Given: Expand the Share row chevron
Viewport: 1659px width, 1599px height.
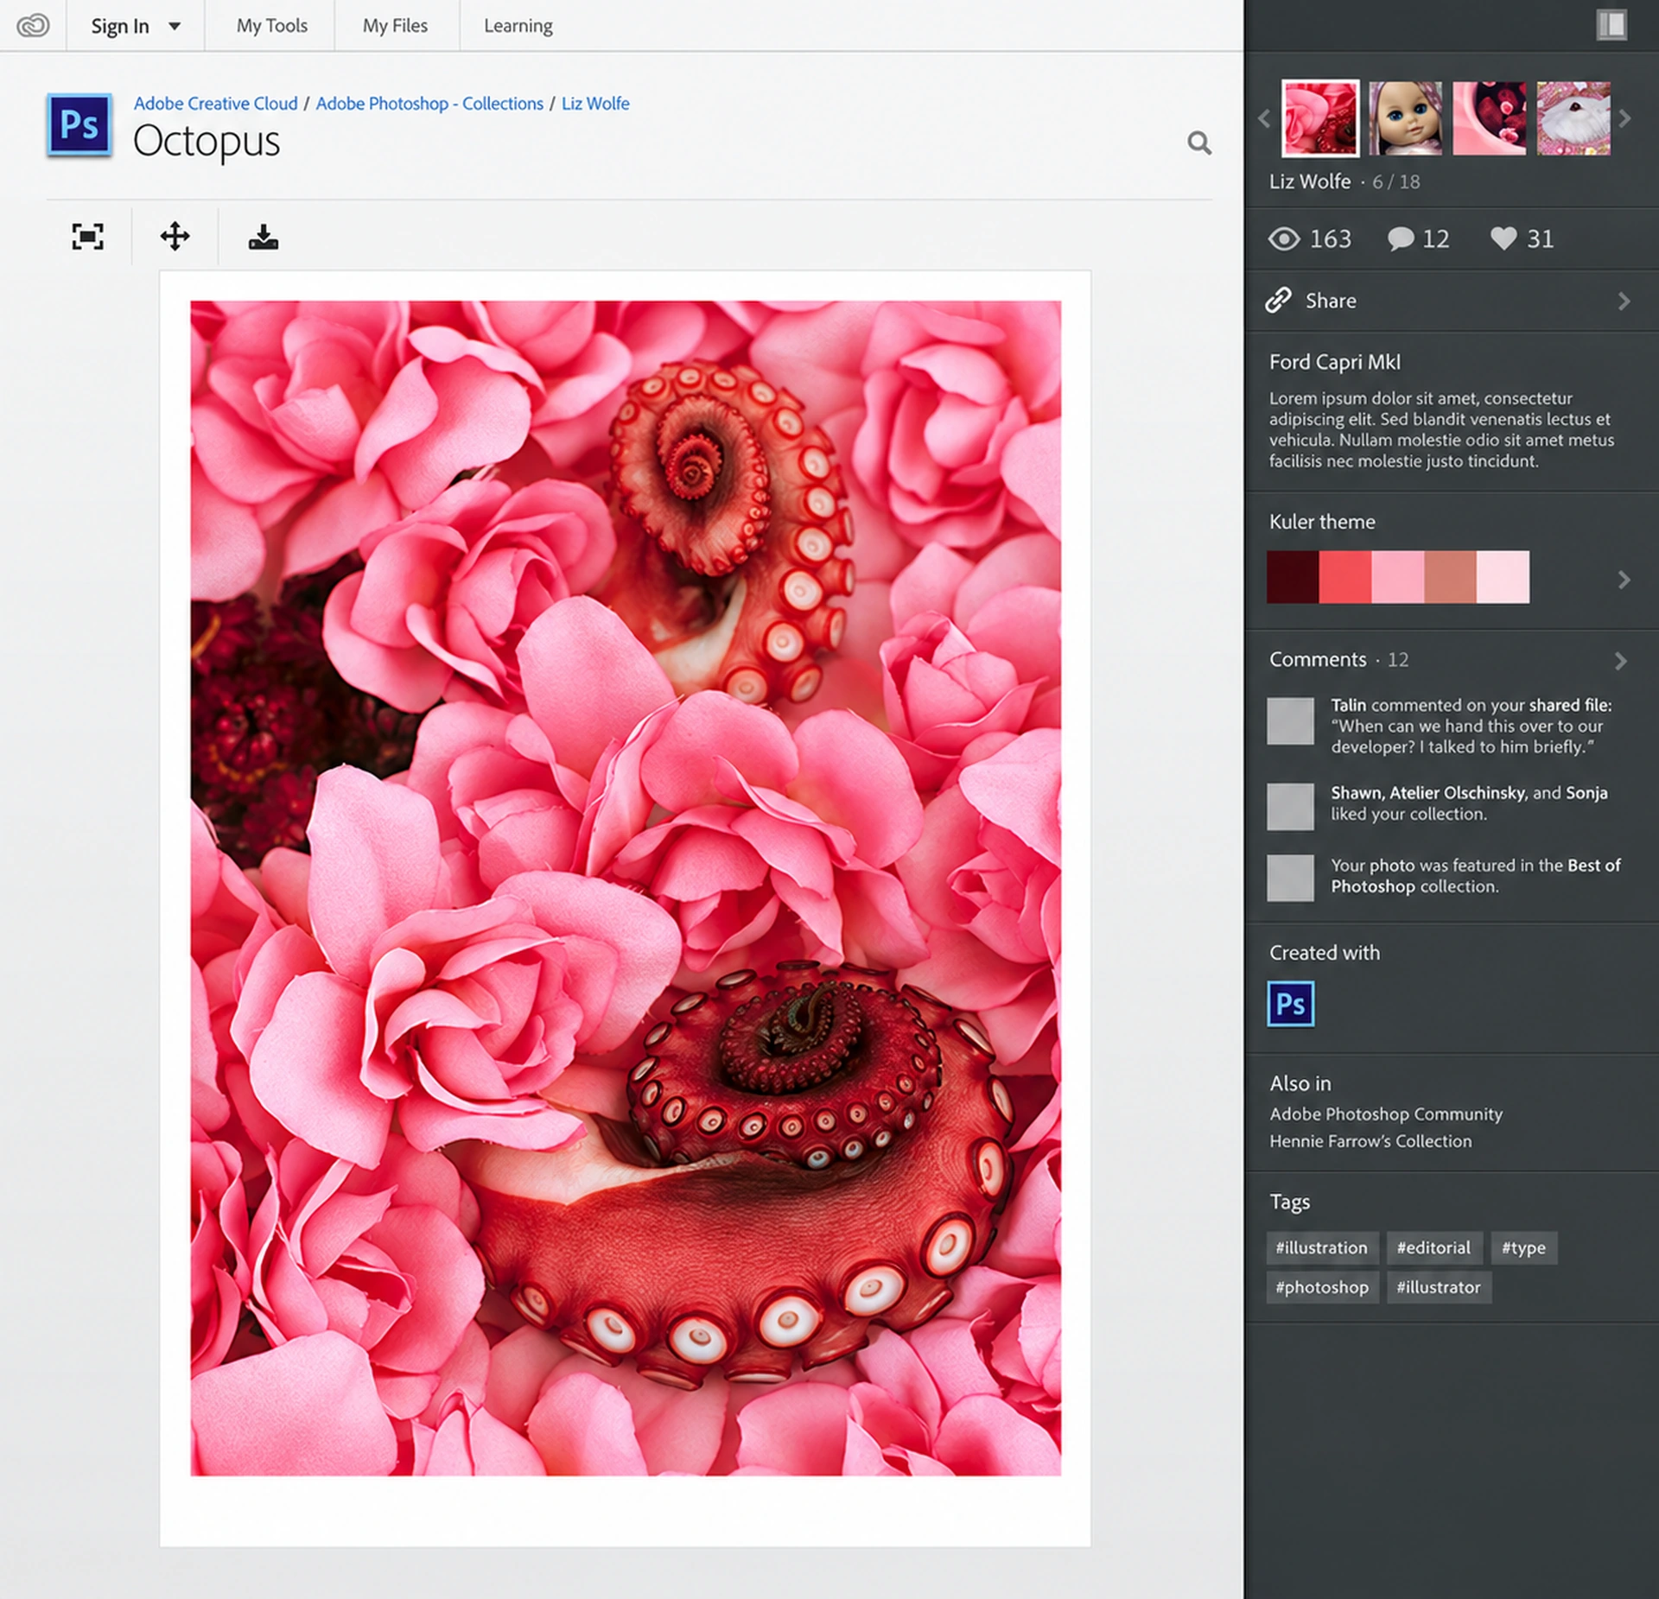Looking at the screenshot, I should (x=1624, y=301).
